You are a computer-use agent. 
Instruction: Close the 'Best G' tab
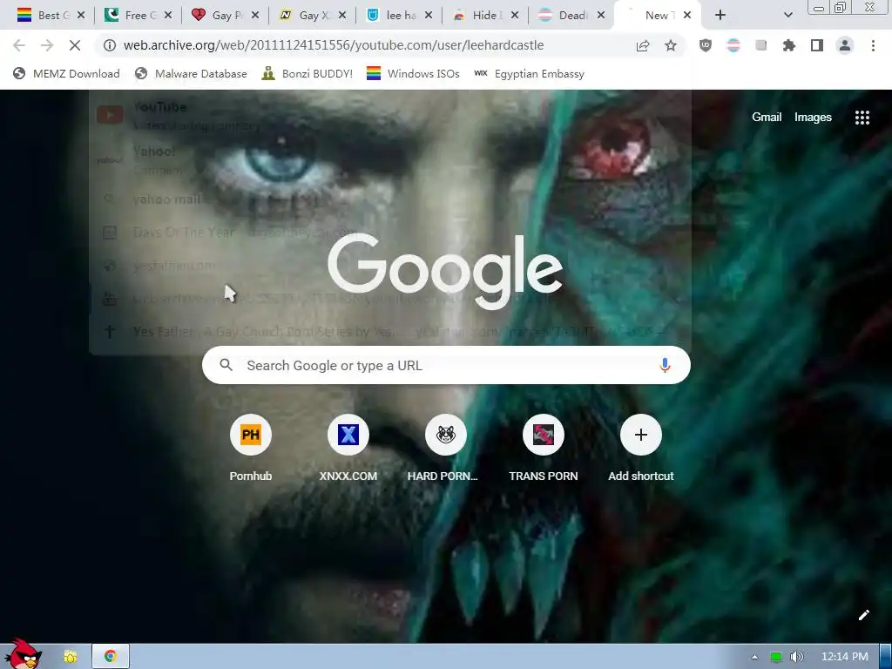point(81,16)
